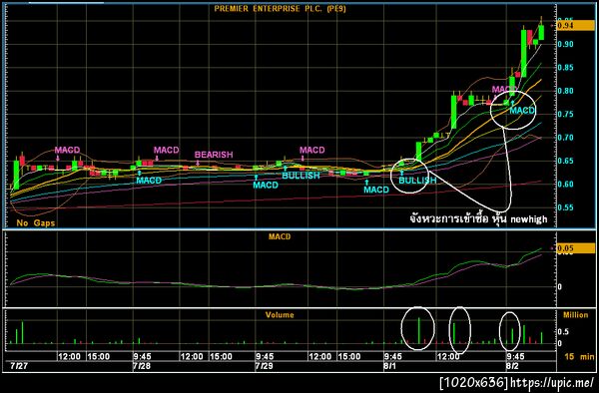The image size is (599, 393).
Task: Click the cyan MACD buy signal on 8/2
Action: [522, 111]
